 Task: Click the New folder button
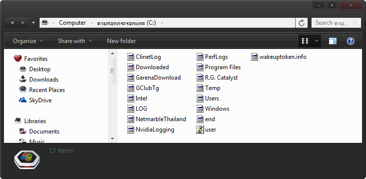pos(121,41)
